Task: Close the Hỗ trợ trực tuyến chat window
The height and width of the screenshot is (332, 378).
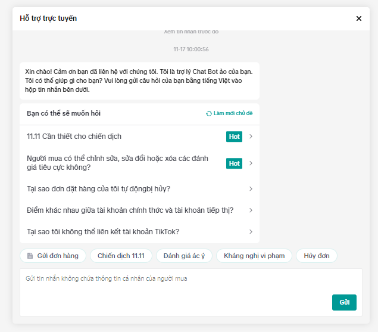Action: pyautogui.click(x=359, y=18)
